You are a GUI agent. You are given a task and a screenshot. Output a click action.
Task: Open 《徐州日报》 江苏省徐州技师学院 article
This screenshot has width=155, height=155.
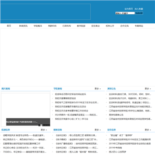click(77, 148)
